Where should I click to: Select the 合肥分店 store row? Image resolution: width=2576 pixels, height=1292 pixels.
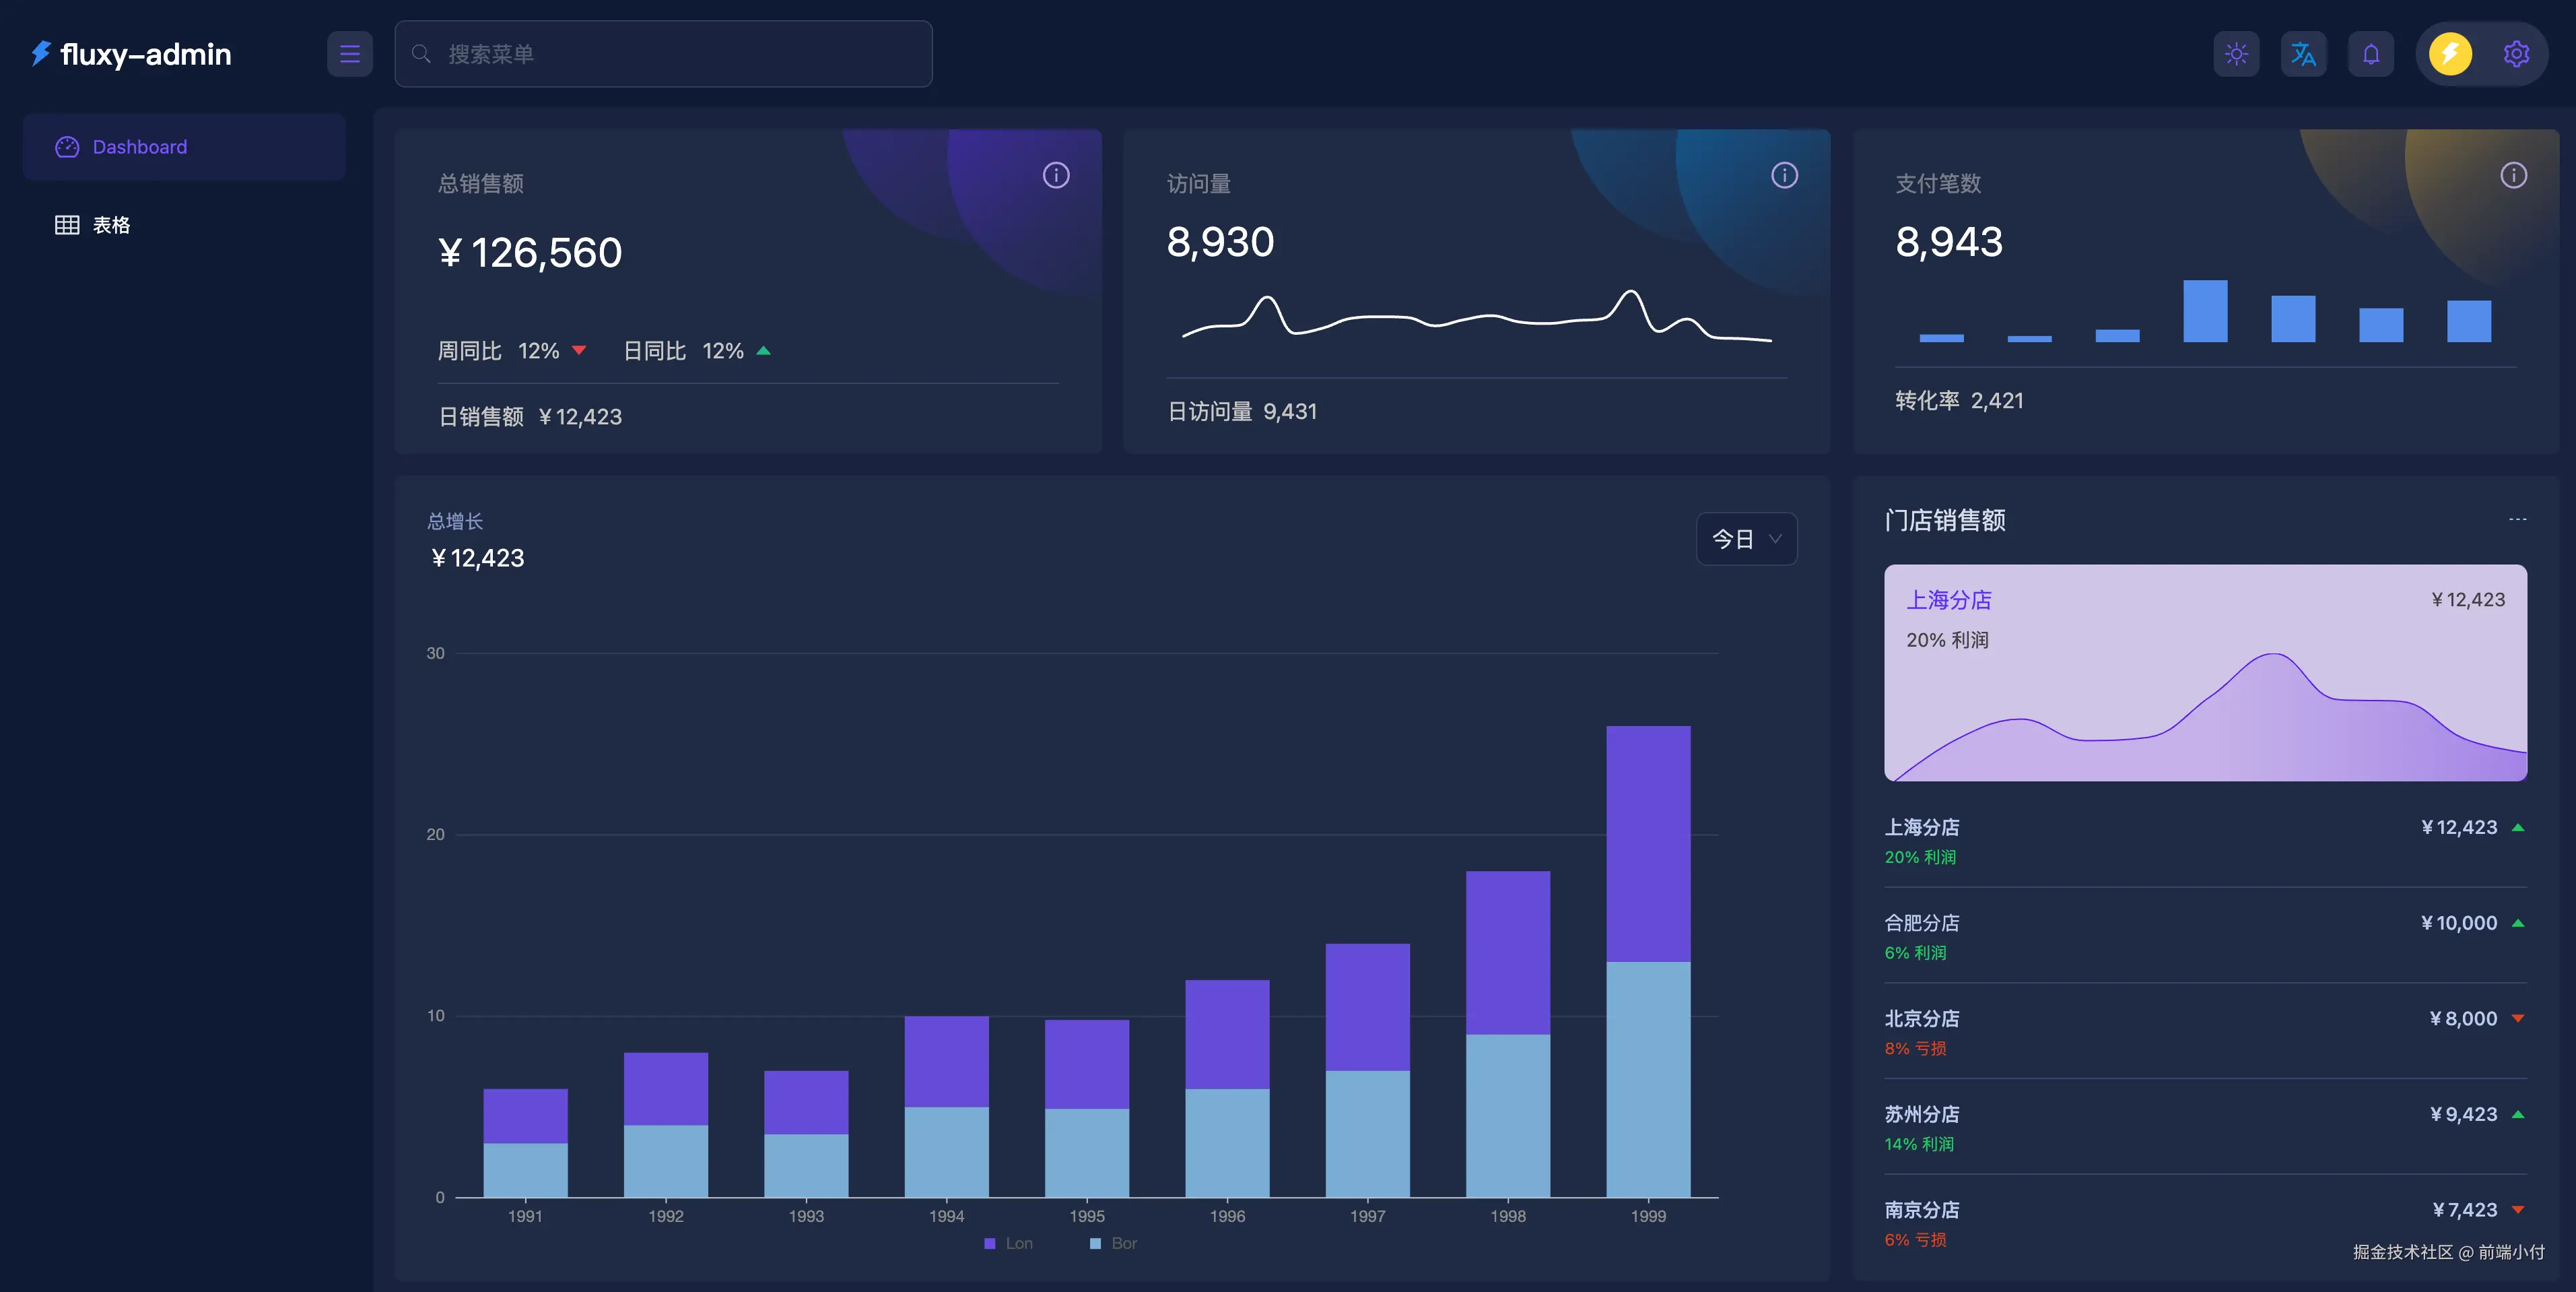coord(2204,936)
